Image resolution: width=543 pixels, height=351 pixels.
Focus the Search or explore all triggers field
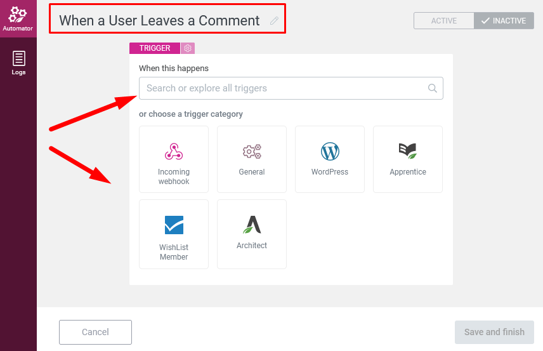291,88
